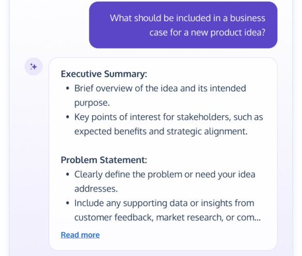Click the 'strategic alignment' phrase
Viewport: 302px width, 256px height.
coord(207,132)
